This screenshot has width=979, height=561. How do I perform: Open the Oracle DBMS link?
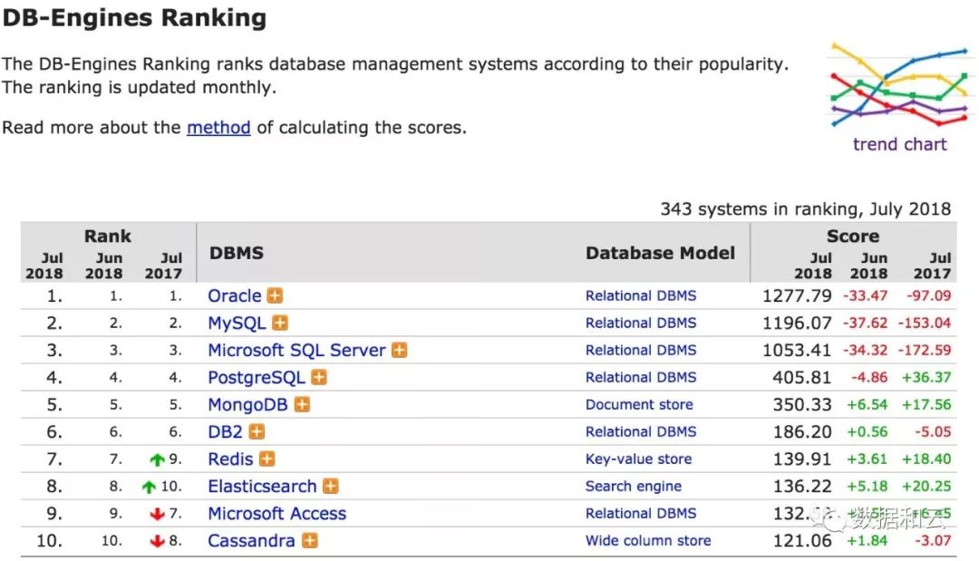pyautogui.click(x=234, y=295)
